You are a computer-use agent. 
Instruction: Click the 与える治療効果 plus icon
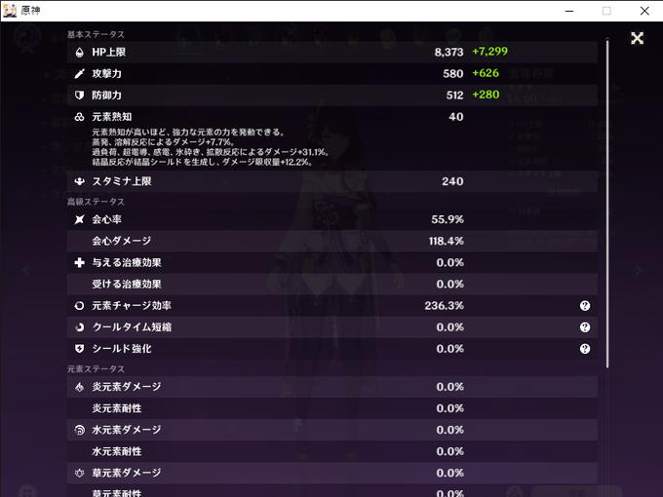click(79, 263)
